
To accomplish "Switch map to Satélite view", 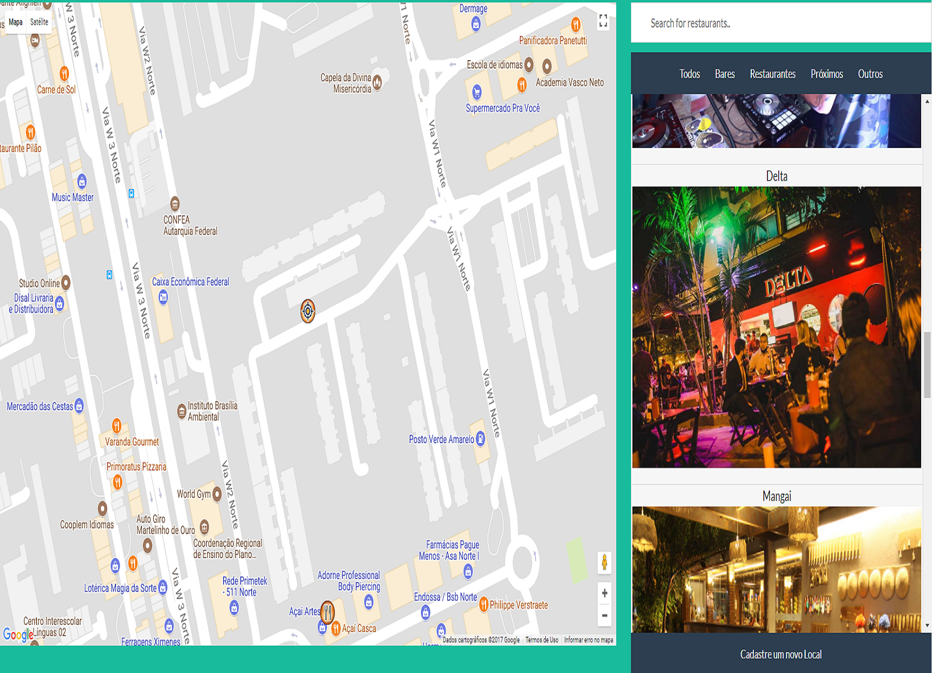I will point(39,22).
